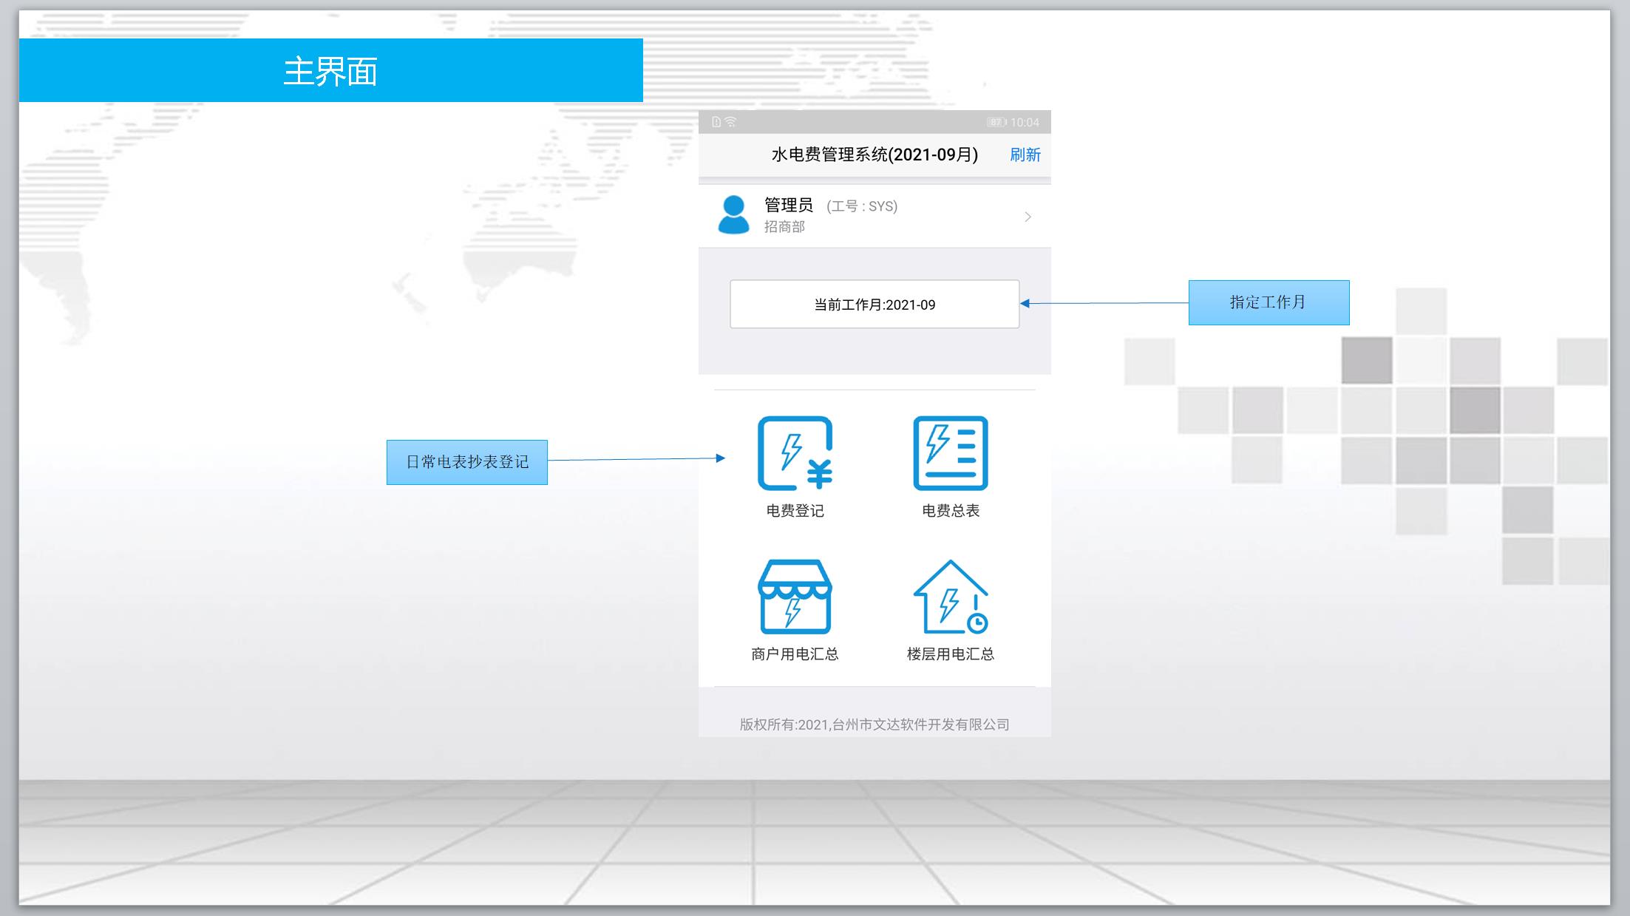Open the 当前工作月:2021-09 selector

(875, 304)
